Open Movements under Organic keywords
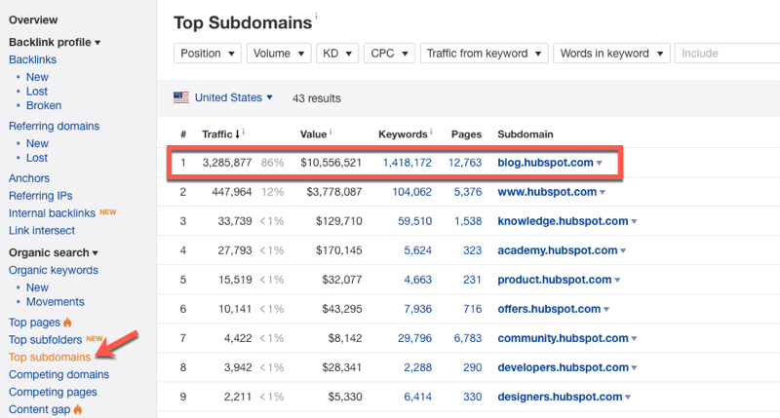The image size is (780, 418). (56, 302)
